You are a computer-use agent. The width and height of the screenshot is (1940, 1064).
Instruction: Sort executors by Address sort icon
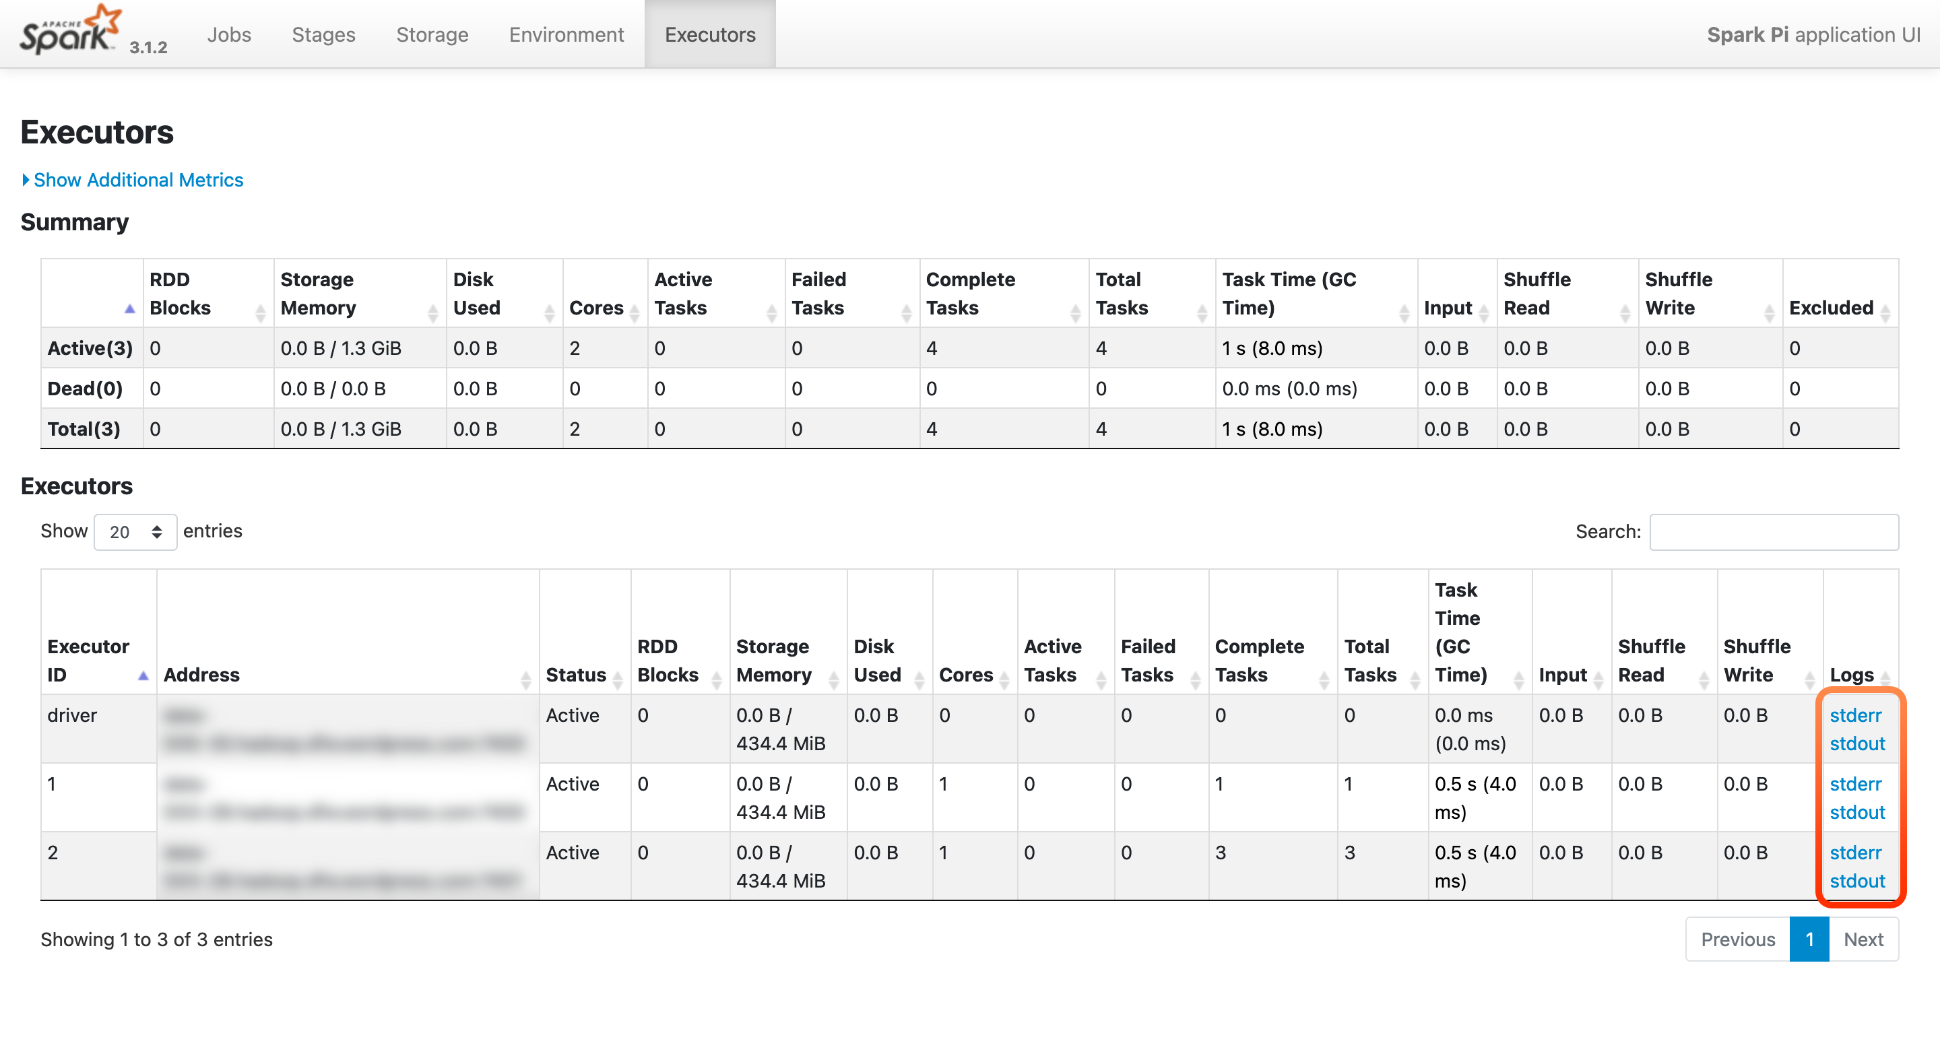click(525, 680)
